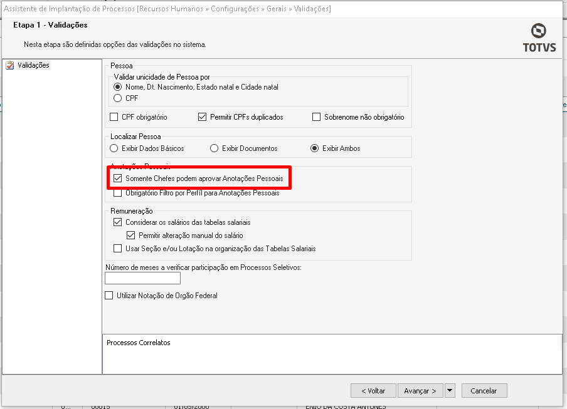
Task: Select Exibir Ambos radio button
Action: [x=315, y=148]
